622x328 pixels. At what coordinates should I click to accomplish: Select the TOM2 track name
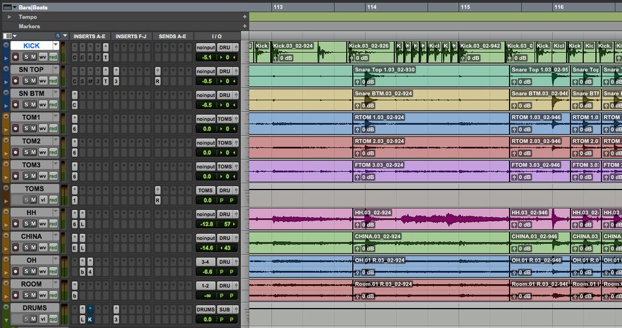[32, 141]
